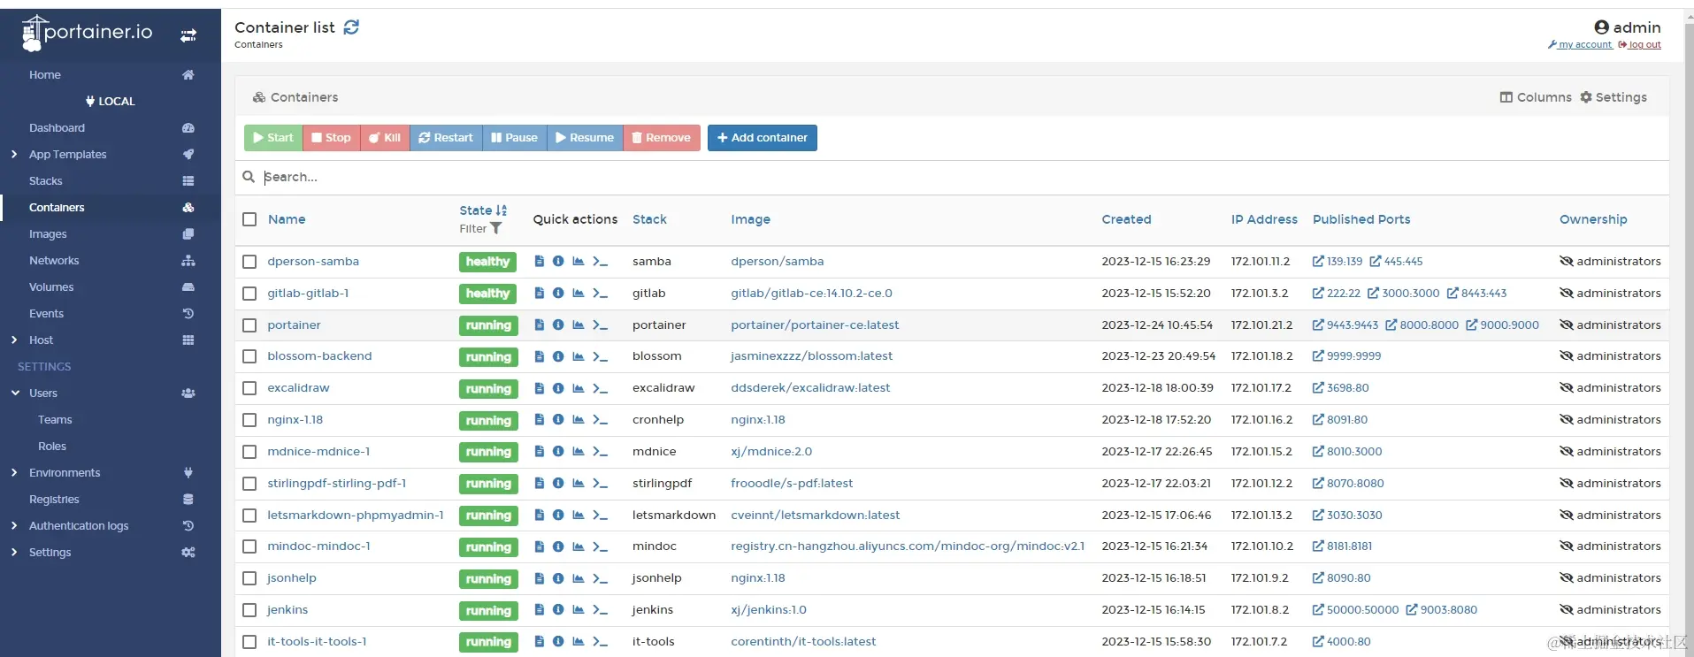The image size is (1694, 657).
Task: Open the my account link
Action: pos(1580,45)
